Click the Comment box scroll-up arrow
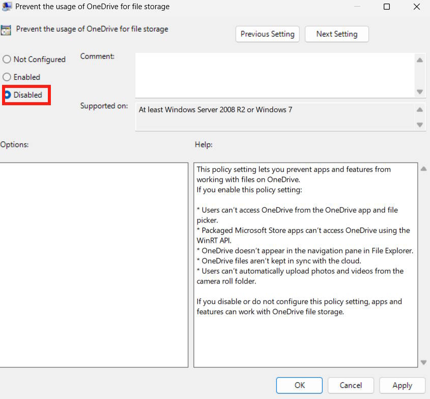The image size is (430, 399). (420, 59)
